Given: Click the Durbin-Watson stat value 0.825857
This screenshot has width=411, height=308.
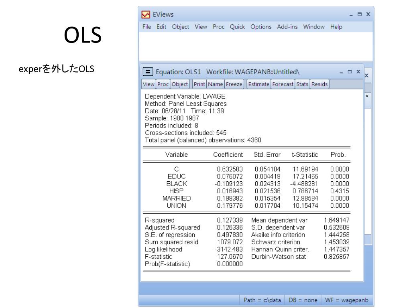Looking at the screenshot, I should click(337, 257).
